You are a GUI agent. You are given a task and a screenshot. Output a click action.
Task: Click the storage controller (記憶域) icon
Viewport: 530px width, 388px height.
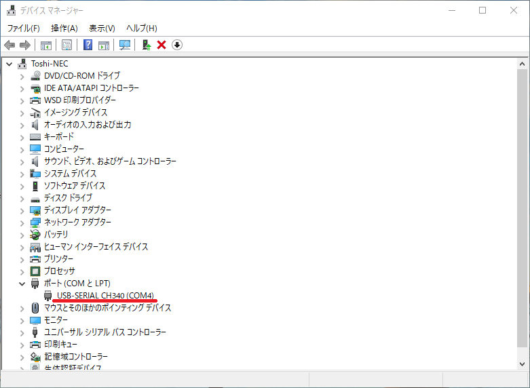[35, 357]
